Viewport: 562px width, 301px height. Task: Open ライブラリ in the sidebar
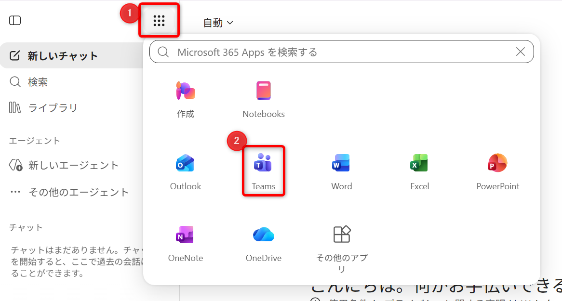(43, 107)
